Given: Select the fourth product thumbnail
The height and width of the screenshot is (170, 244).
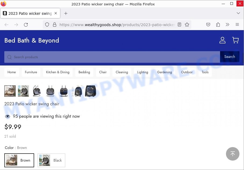Looking at the screenshot, I should click(x=50, y=91).
